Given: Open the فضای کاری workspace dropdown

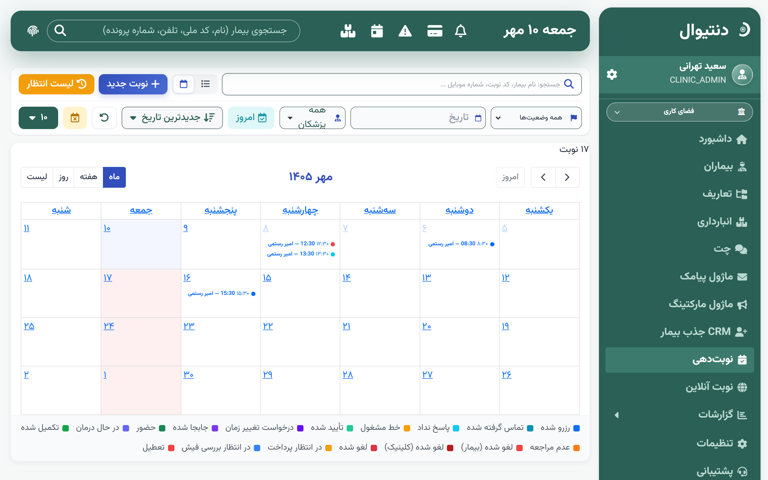Looking at the screenshot, I should click(x=679, y=112).
